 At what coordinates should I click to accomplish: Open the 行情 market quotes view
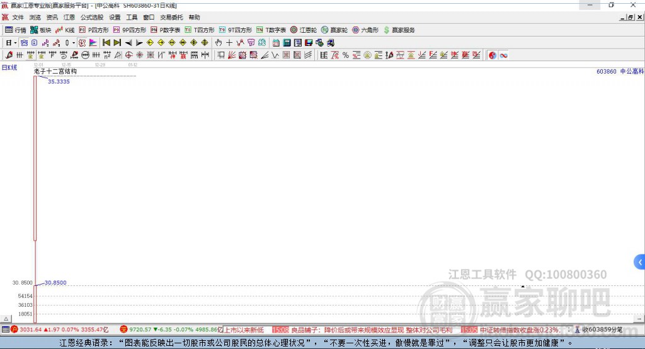15,30
